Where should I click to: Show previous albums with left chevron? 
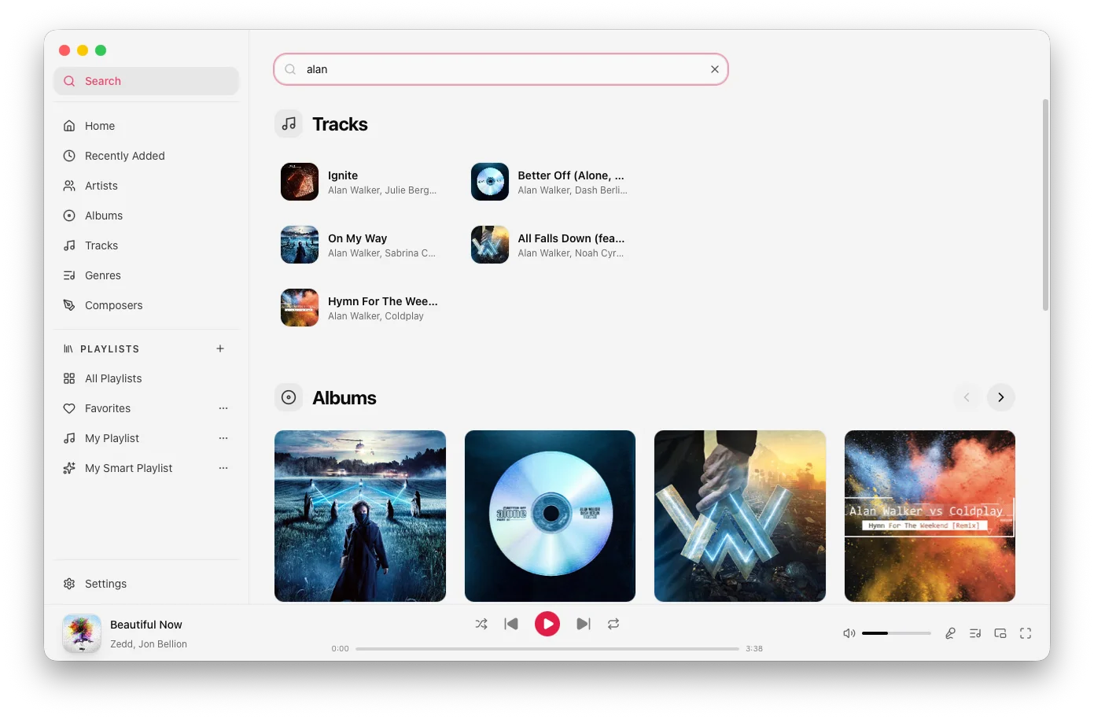point(967,397)
